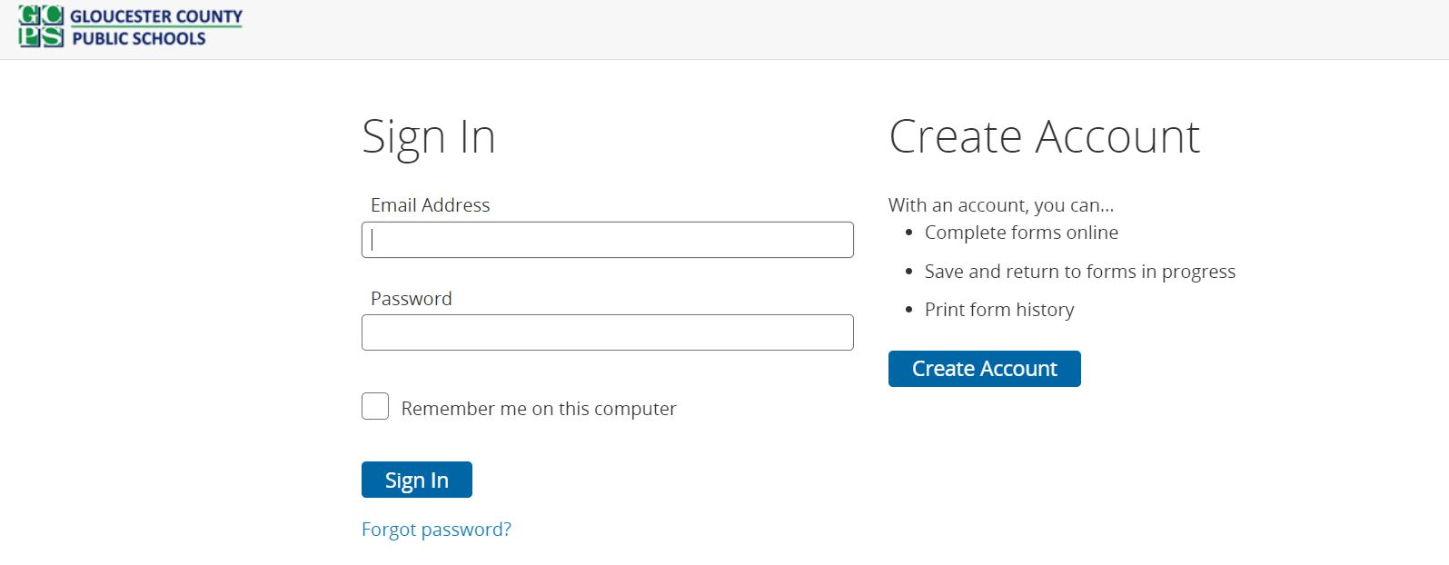Screen dimensions: 1449x565
Task: Click the blue Create Account button
Action: point(985,369)
